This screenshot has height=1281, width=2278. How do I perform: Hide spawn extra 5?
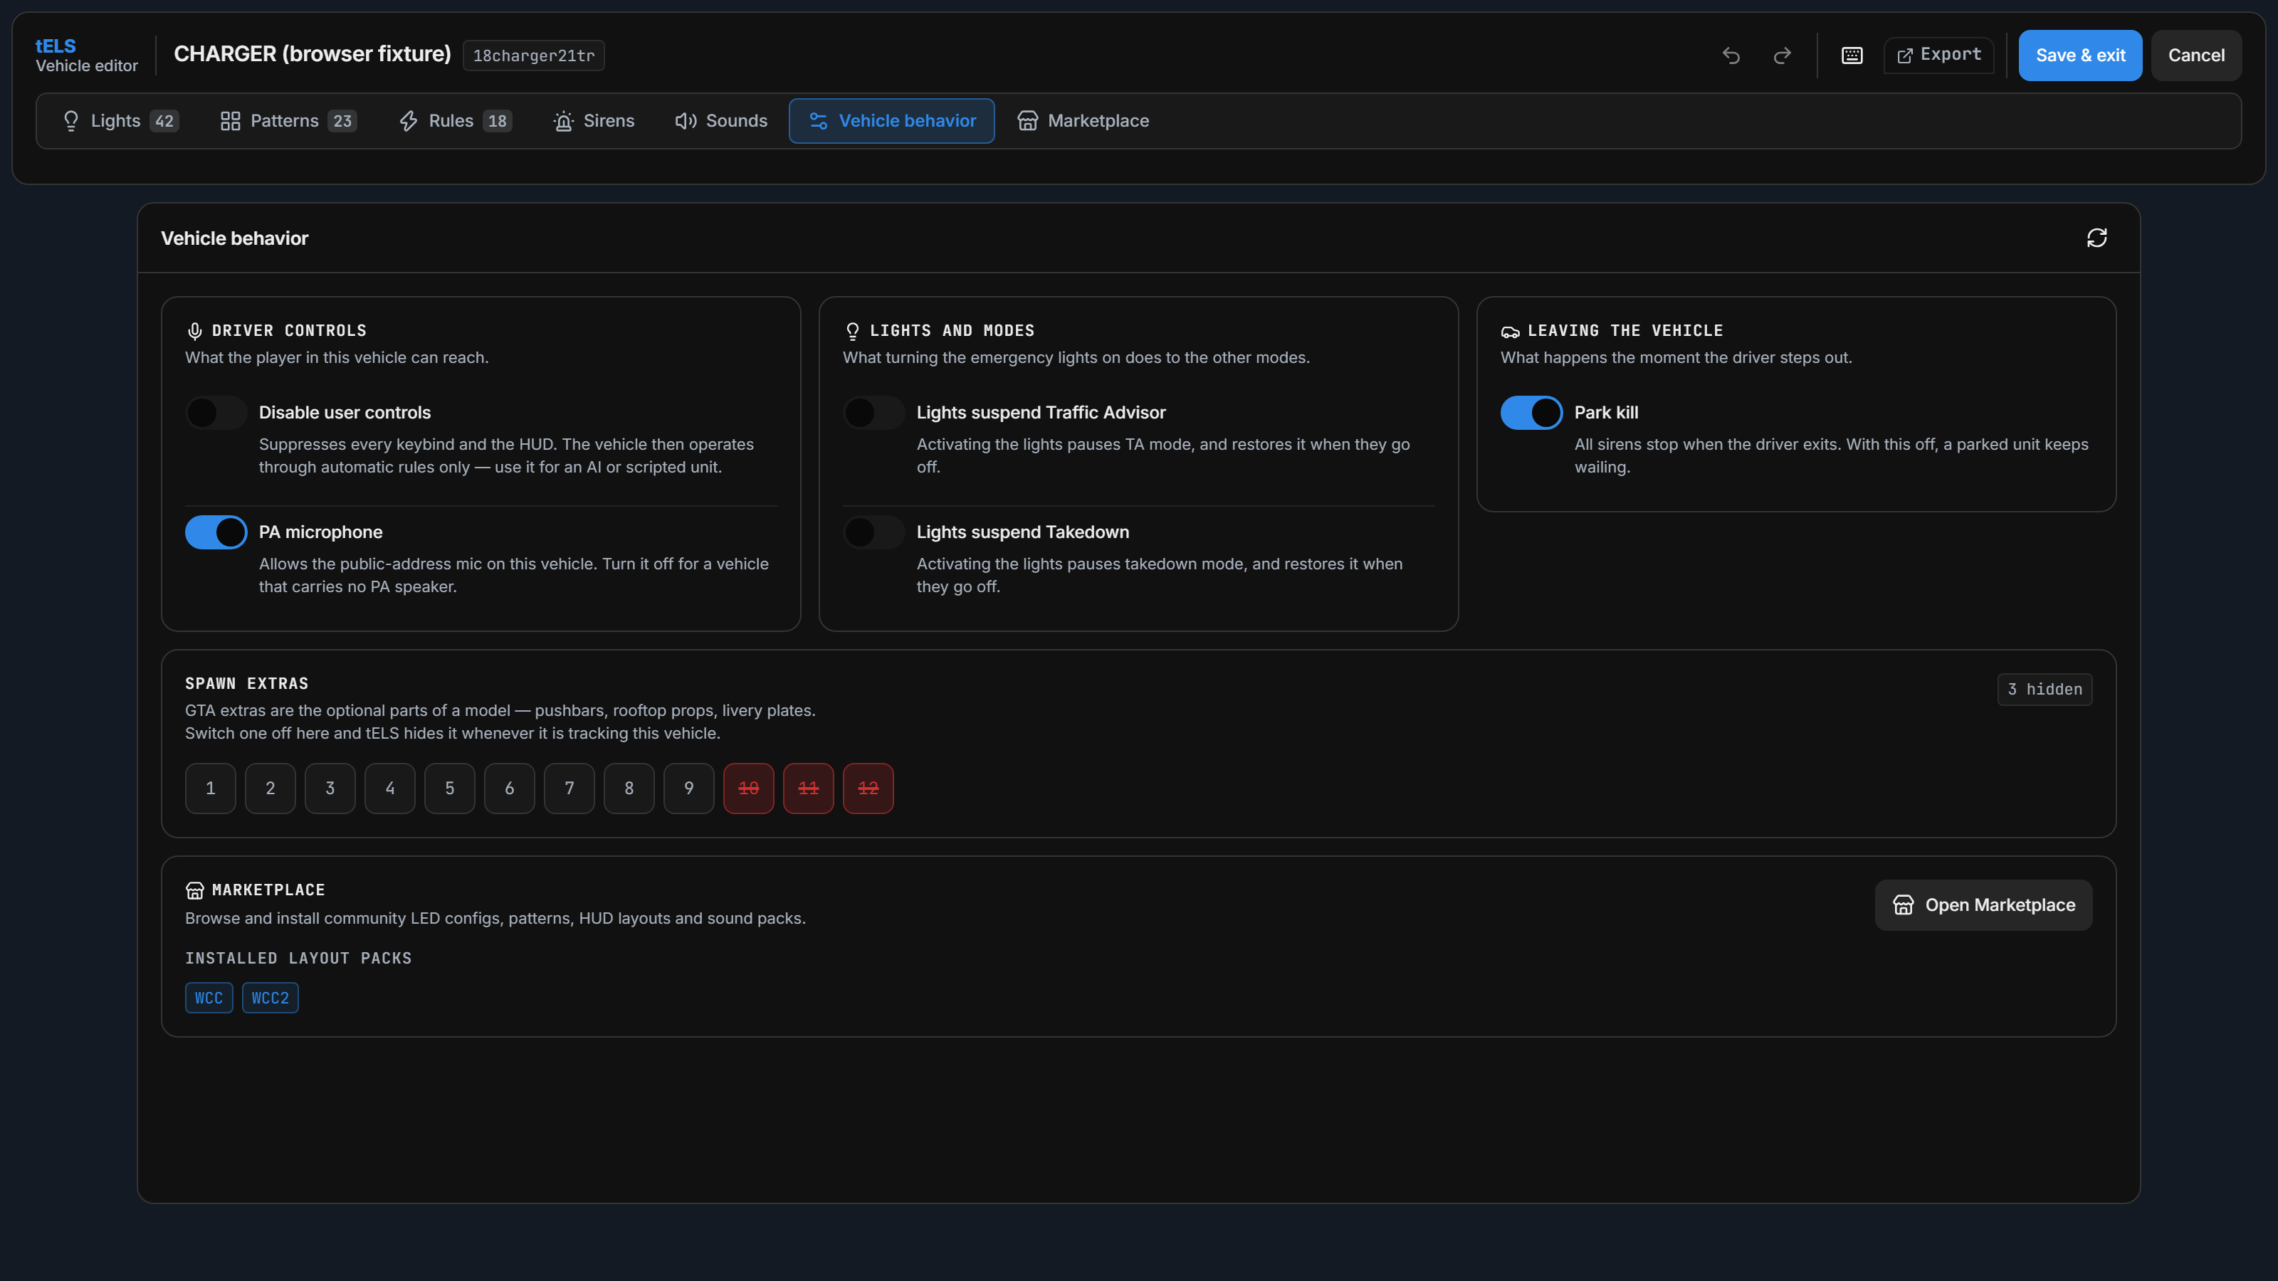449,788
